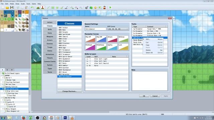Click the Open Project folder icon
Viewport: 214px width, 120px height.
pyautogui.click(x=7, y=8)
